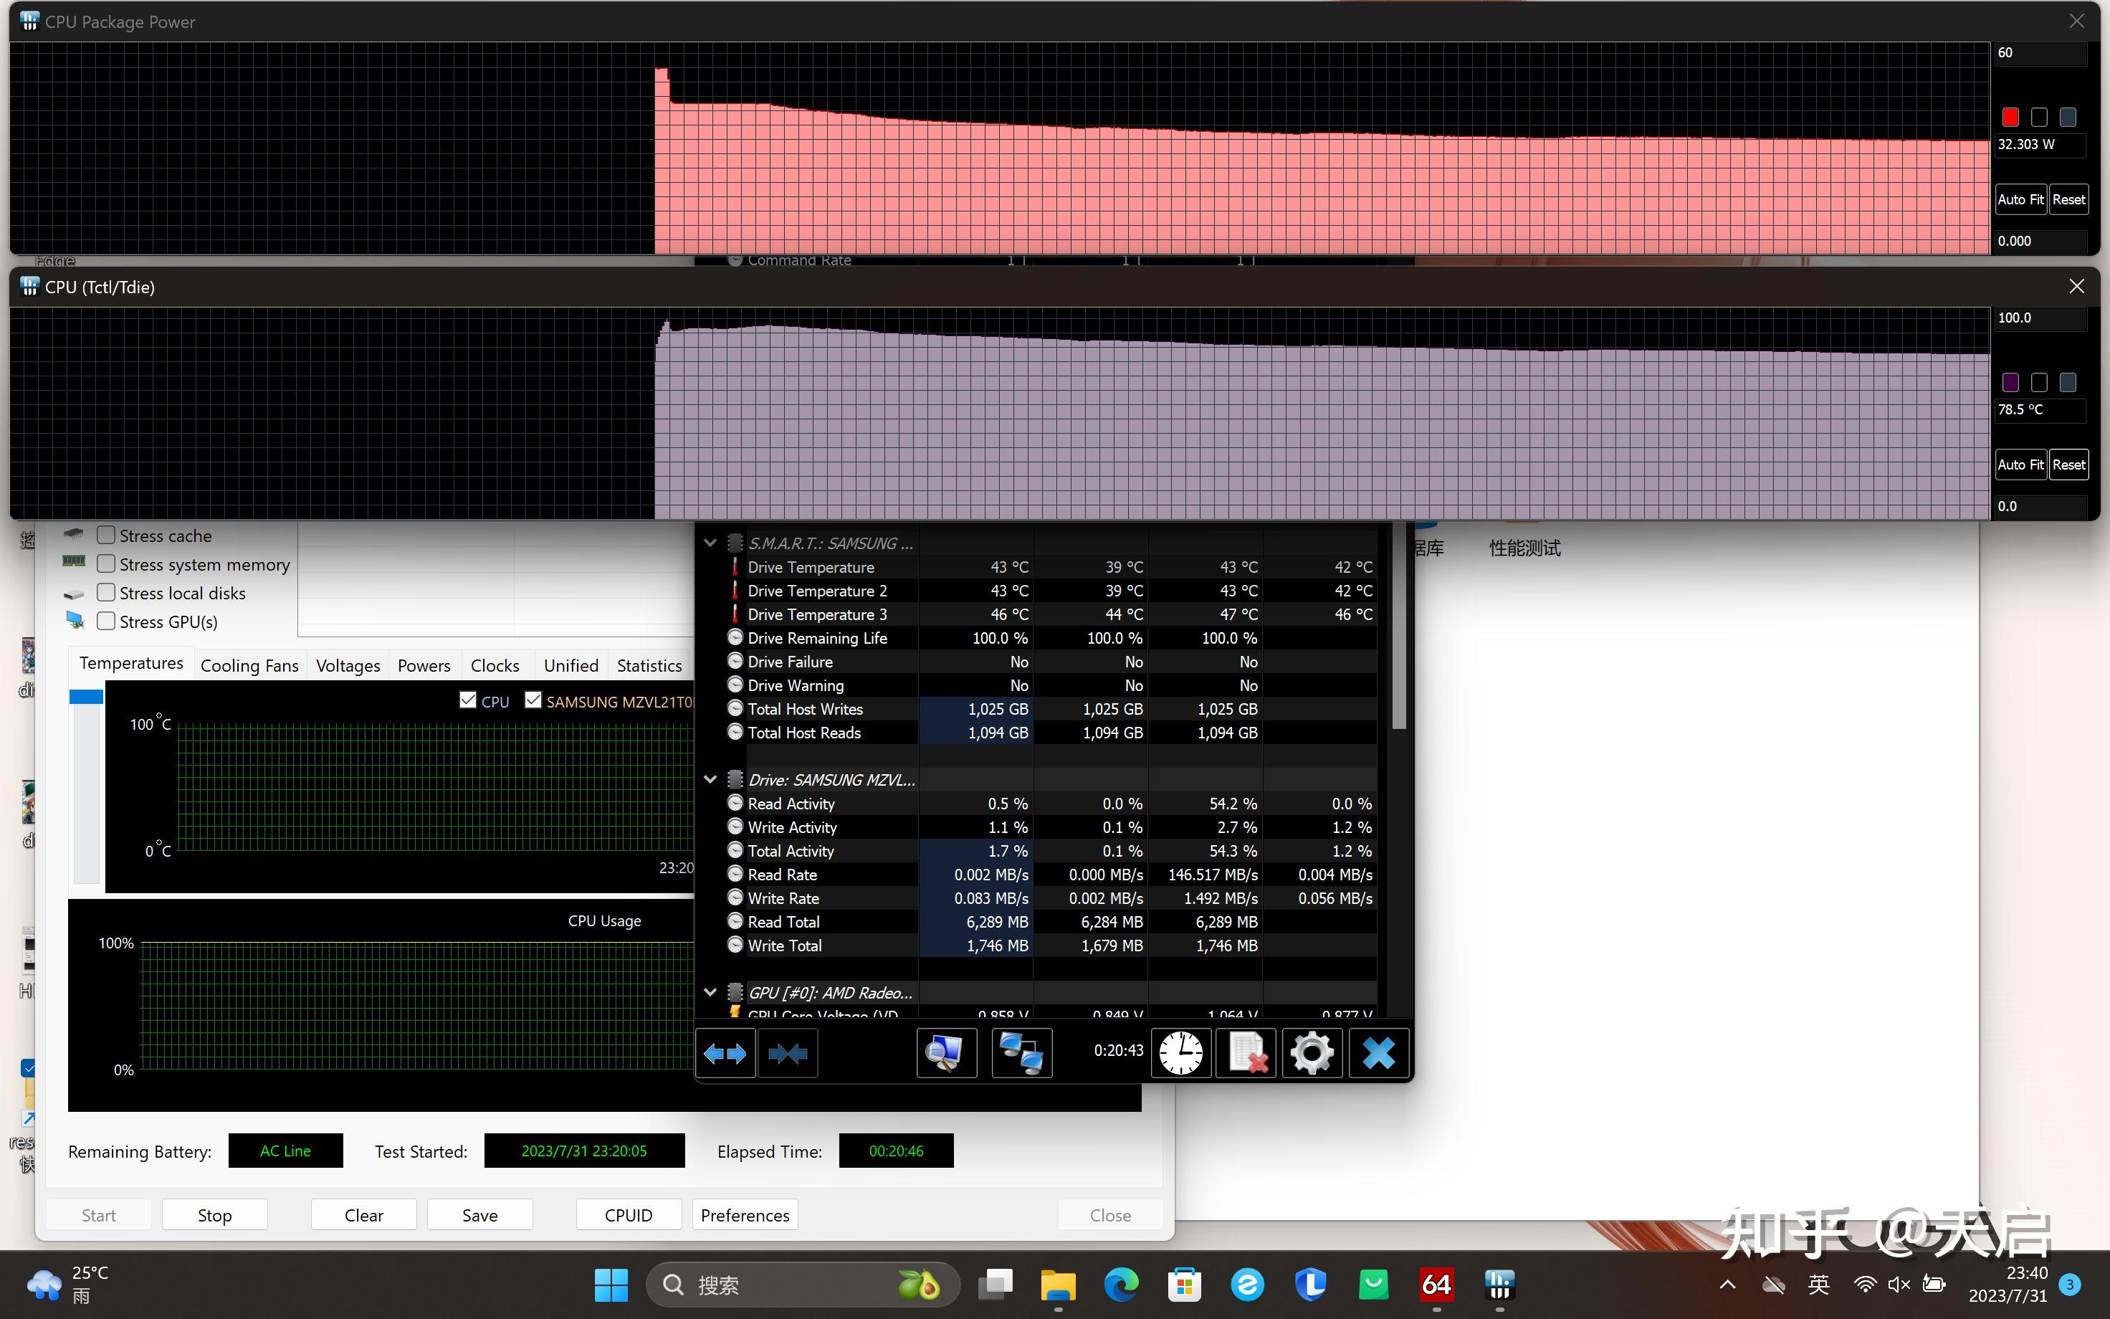Enable Stress system memory checkbox
Image resolution: width=2110 pixels, height=1319 pixels.
(x=106, y=563)
